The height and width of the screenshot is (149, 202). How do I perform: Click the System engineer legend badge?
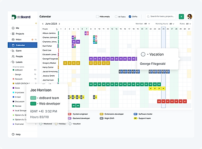(70, 114)
